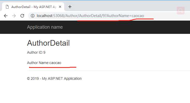Select the Author Name:caocao text

click(44, 63)
